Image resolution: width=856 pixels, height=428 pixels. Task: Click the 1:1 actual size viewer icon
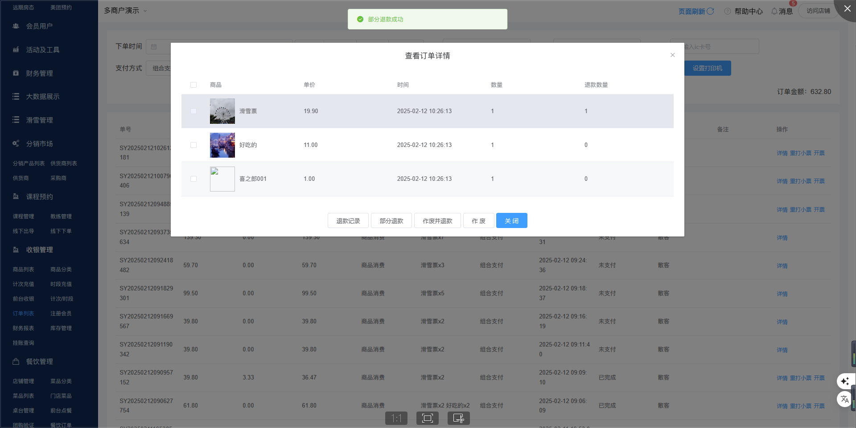pos(396,418)
